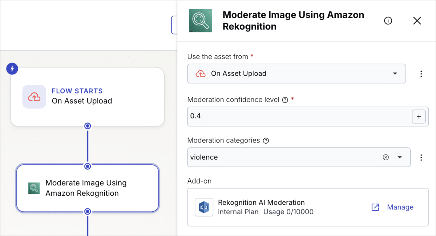Viewport: 436px width, 236px height.
Task: Click the Moderation confidence level input field
Action: pyautogui.click(x=308, y=116)
